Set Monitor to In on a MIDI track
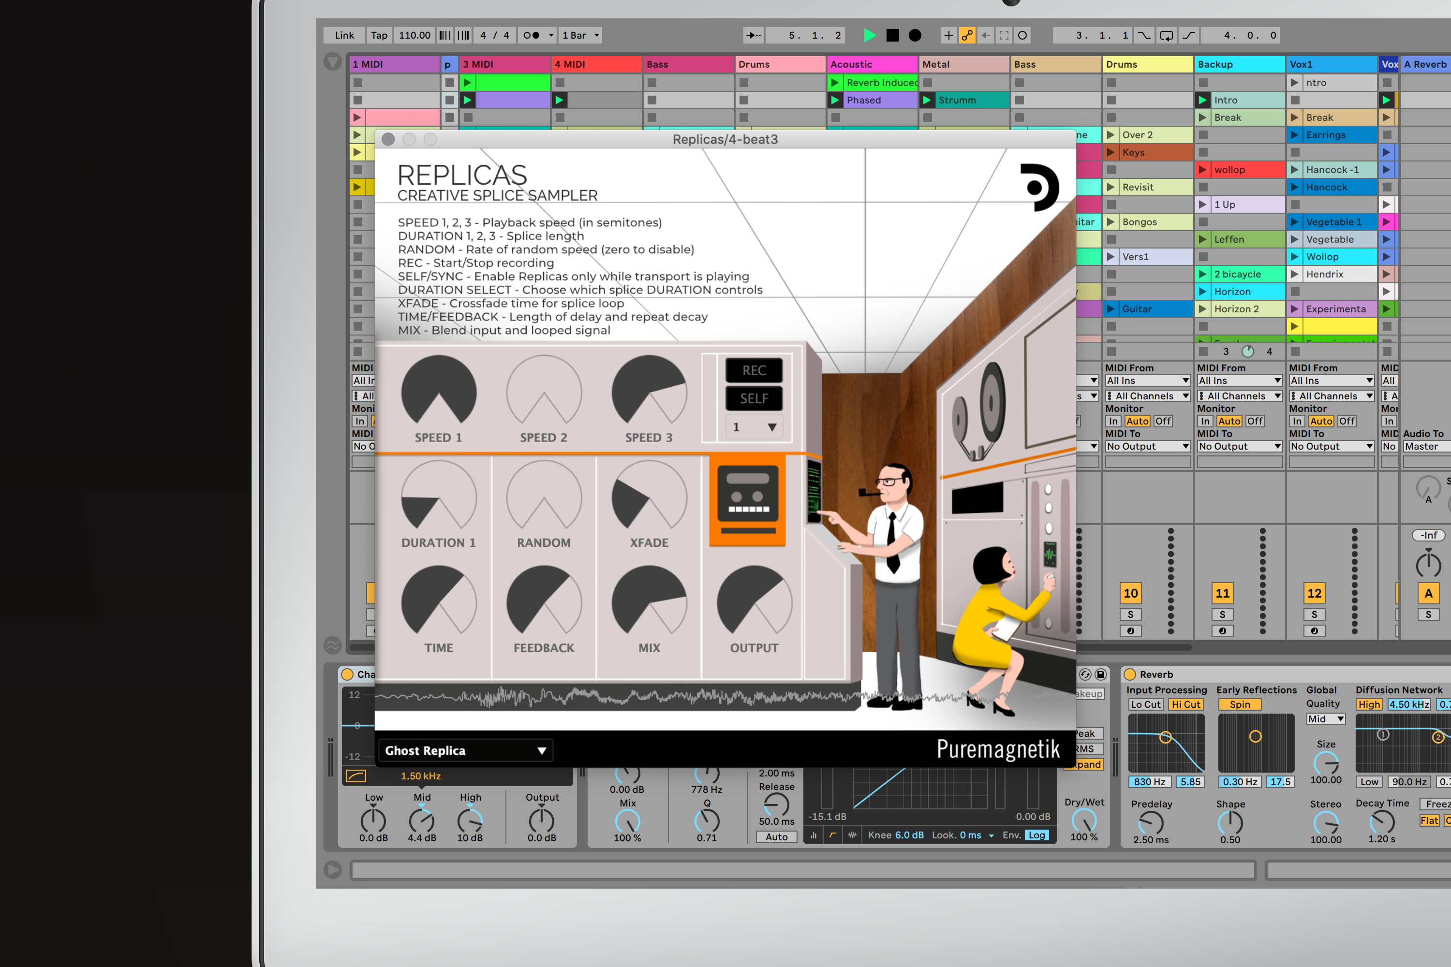Screen dimensions: 1451x967 pyautogui.click(x=1112, y=421)
